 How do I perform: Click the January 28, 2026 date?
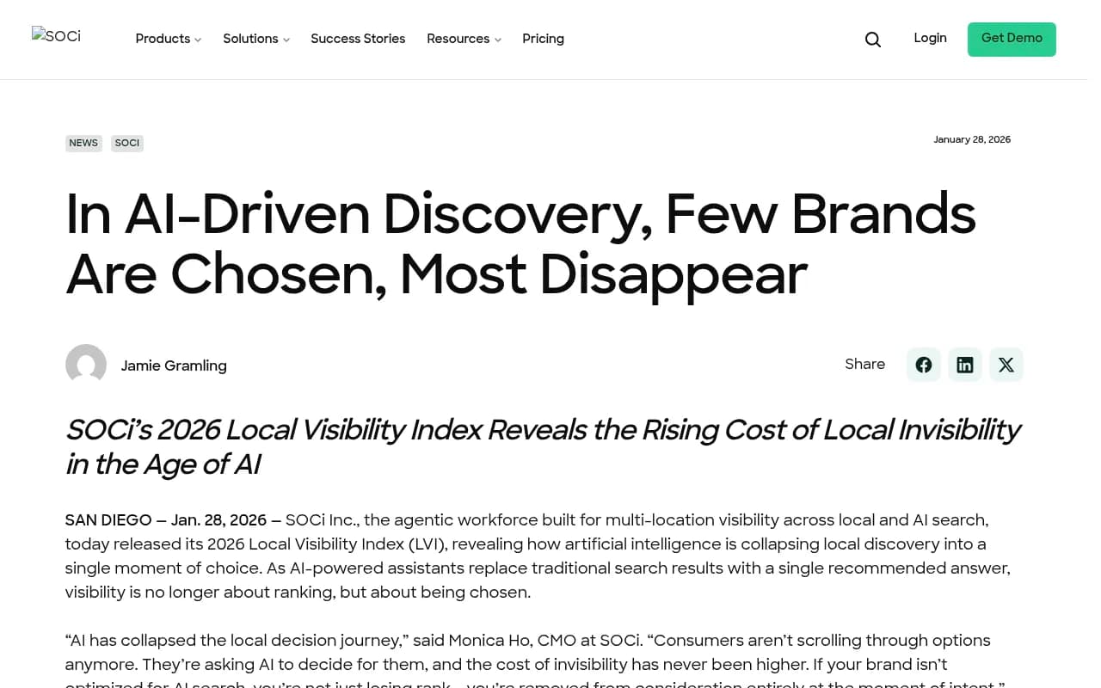pos(972,139)
